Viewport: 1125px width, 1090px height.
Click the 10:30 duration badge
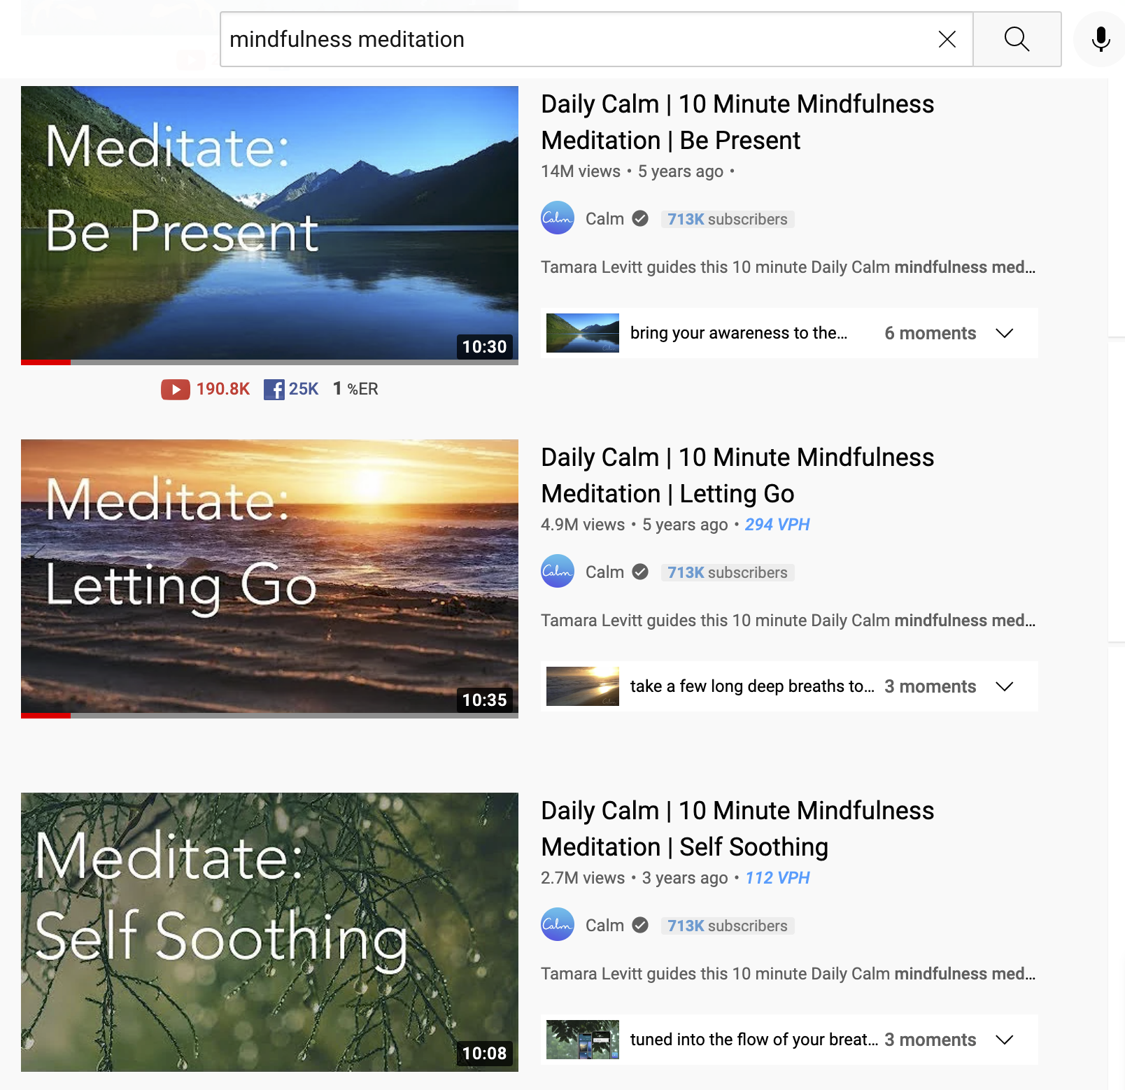pos(484,346)
